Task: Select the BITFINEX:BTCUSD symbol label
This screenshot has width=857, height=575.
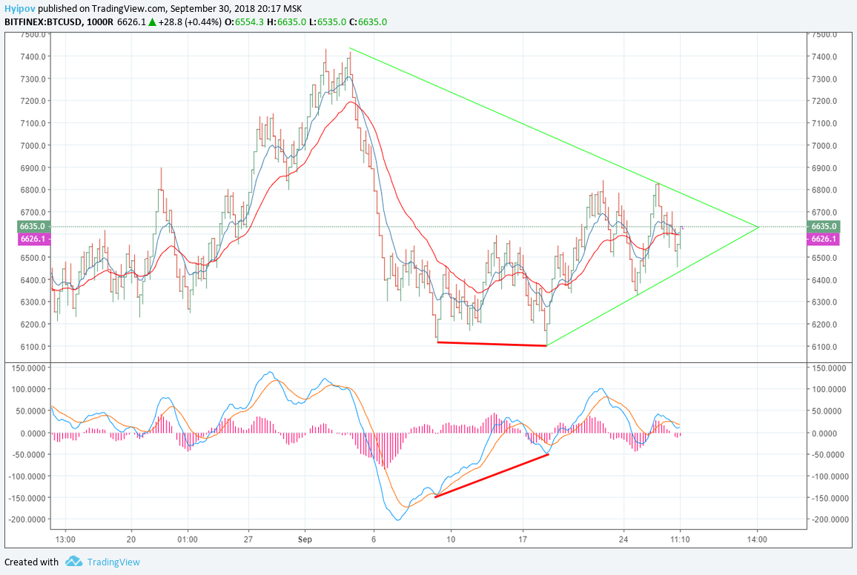Action: (x=43, y=22)
